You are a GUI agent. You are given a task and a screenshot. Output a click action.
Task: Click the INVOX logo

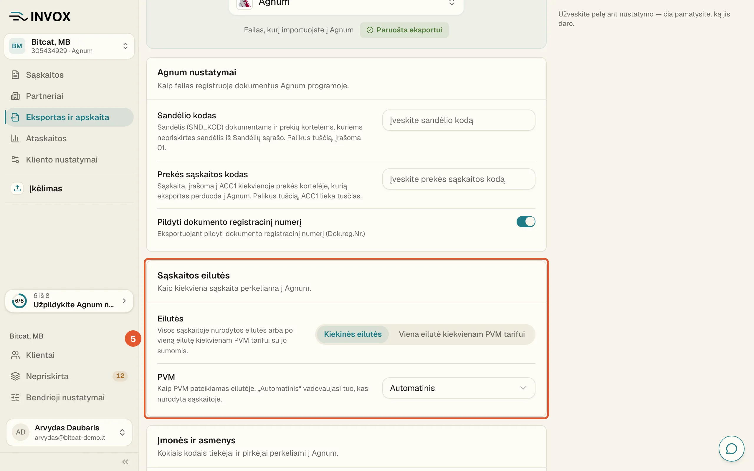click(x=40, y=16)
